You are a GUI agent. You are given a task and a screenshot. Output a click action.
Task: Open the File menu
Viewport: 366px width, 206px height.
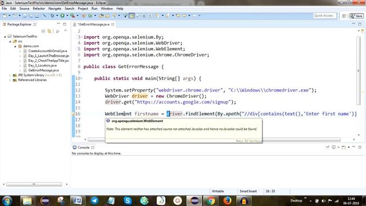[4, 9]
